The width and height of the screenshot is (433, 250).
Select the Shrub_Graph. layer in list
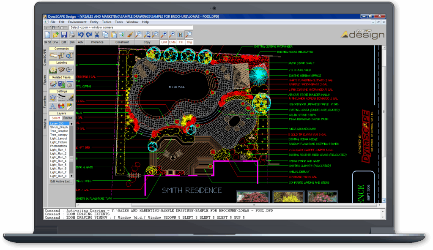click(x=59, y=128)
